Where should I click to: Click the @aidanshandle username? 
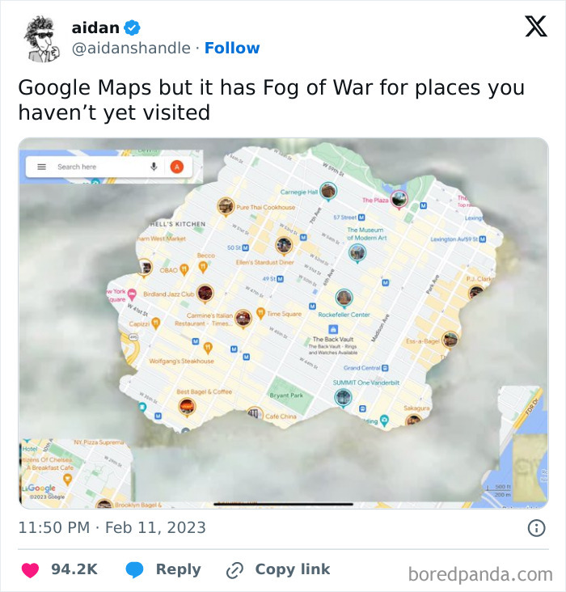[x=132, y=49]
